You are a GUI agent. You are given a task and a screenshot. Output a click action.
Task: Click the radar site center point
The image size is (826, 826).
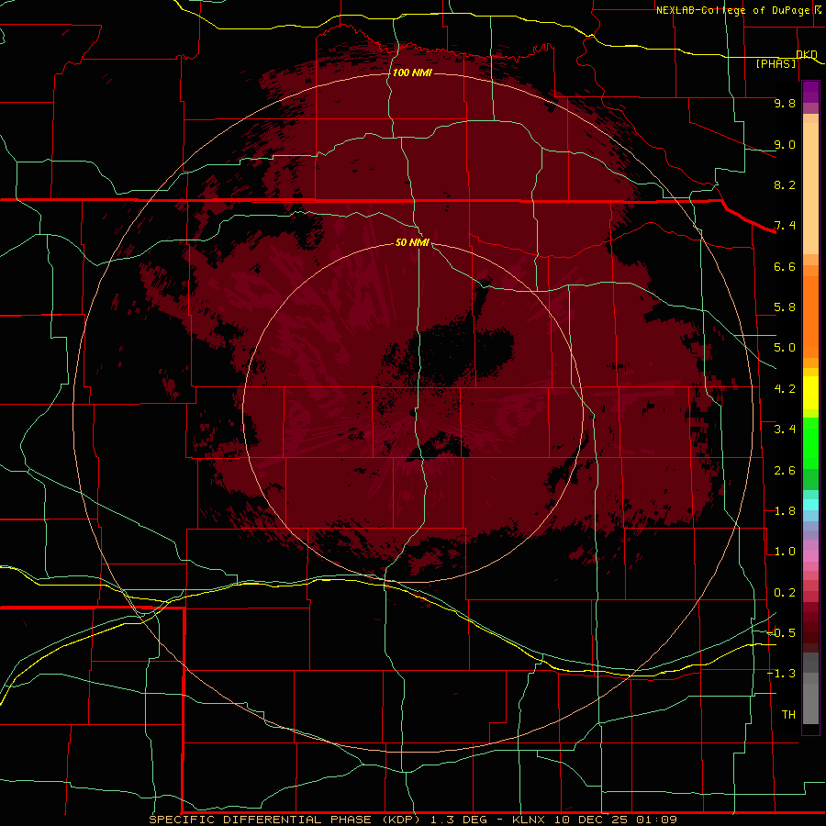(x=413, y=413)
